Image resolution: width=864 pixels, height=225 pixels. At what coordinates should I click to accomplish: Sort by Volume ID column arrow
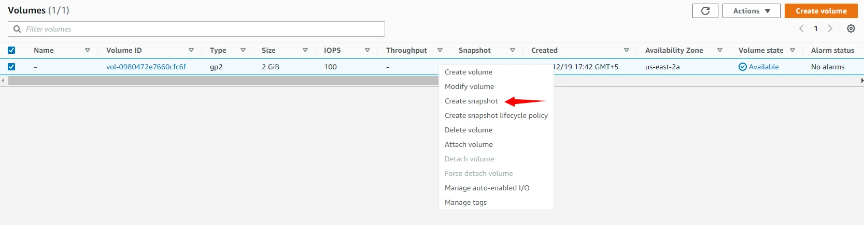click(x=191, y=50)
